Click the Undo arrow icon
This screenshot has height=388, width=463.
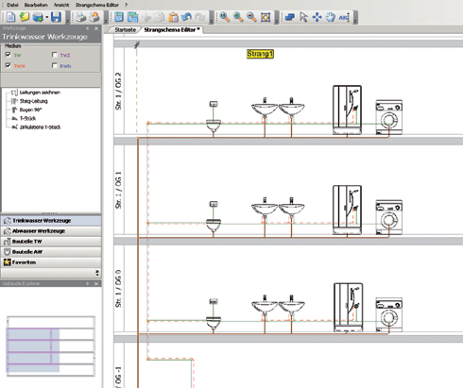click(187, 17)
